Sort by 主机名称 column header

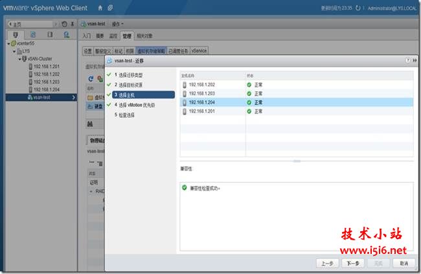[x=212, y=76]
